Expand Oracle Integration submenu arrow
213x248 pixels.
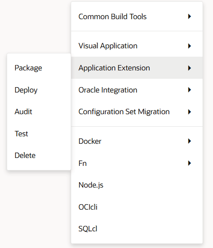(x=189, y=90)
